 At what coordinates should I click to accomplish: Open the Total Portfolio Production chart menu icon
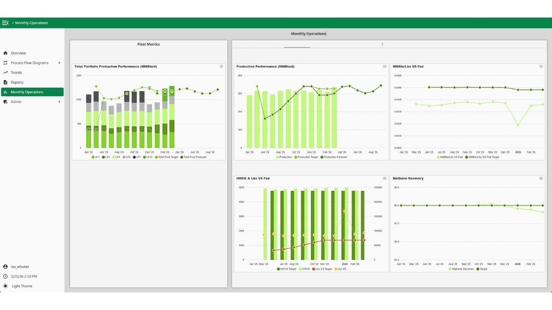[x=221, y=66]
